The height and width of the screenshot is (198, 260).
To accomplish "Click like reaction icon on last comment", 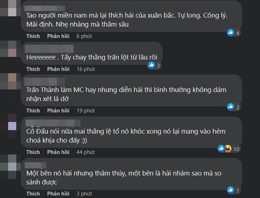I will pyautogui.click(x=231, y=190).
